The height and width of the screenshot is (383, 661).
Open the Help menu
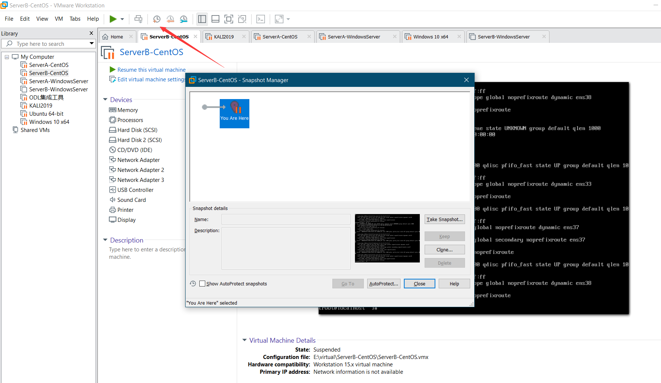point(93,19)
